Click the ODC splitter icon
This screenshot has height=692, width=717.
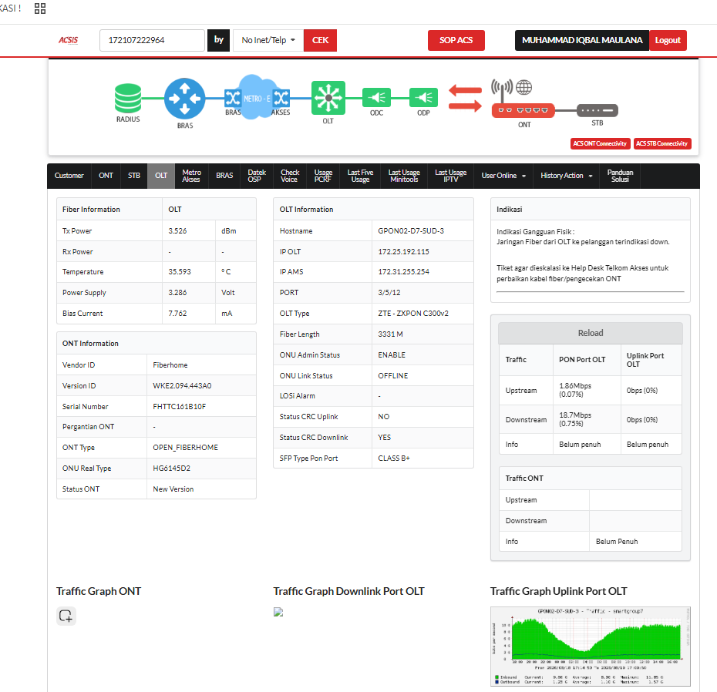point(376,97)
